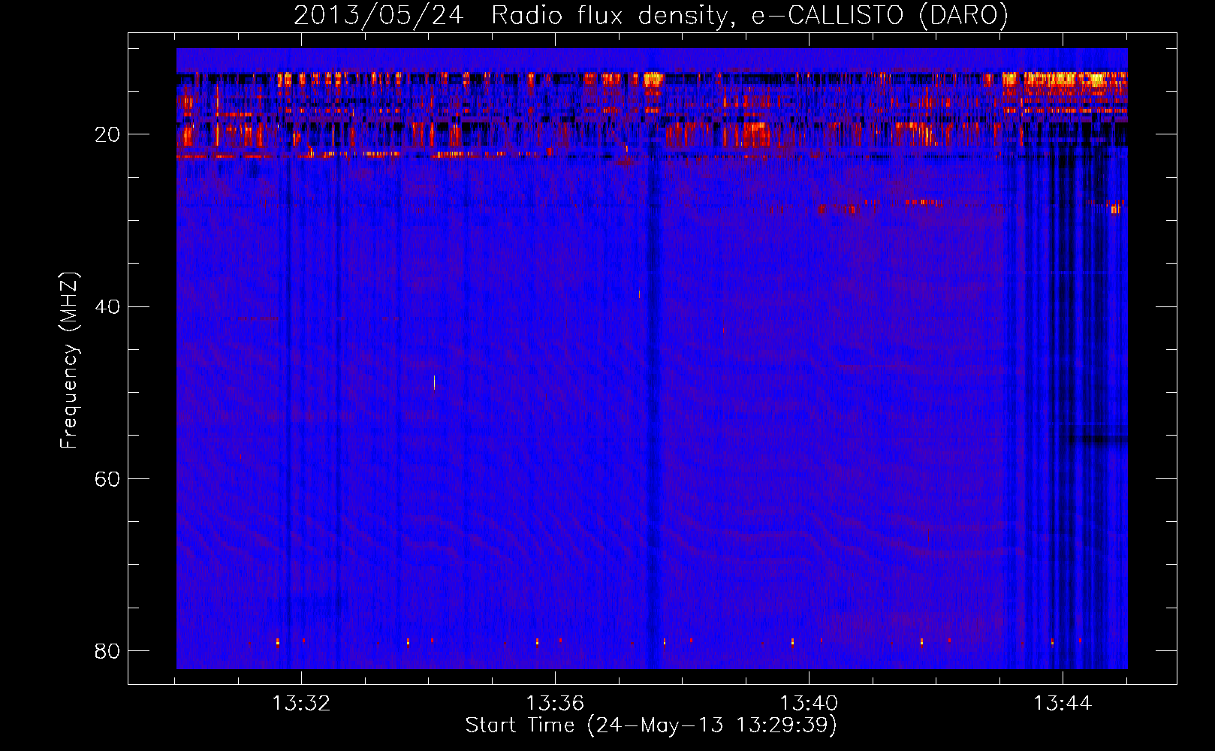
Task: Click the 'Frequency (MHZ)' axis label
Action: [69, 360]
